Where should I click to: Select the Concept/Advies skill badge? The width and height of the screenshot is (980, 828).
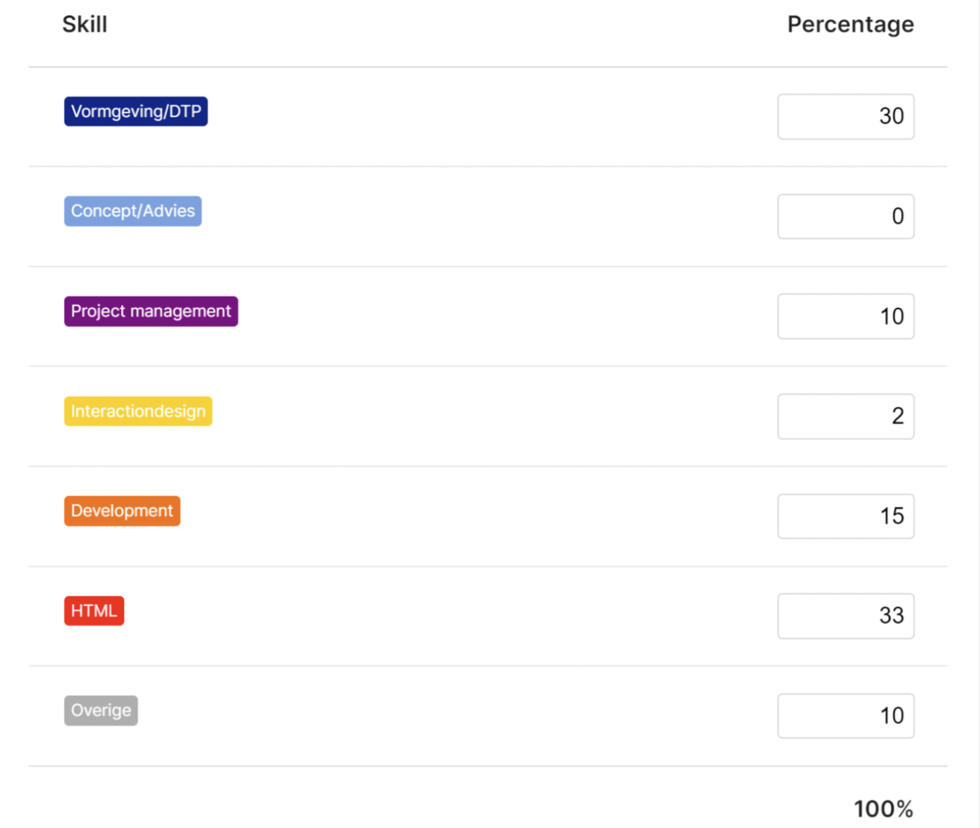click(133, 211)
